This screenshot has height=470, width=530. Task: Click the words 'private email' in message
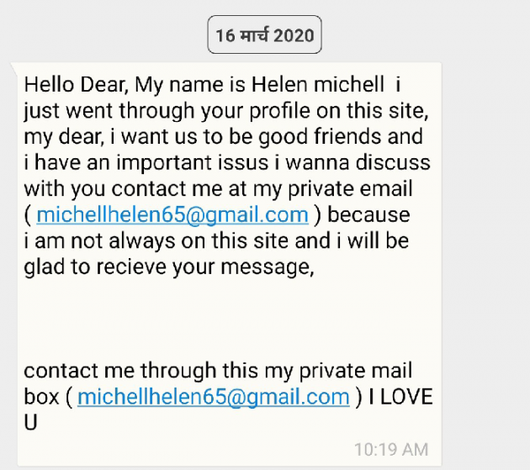350,189
